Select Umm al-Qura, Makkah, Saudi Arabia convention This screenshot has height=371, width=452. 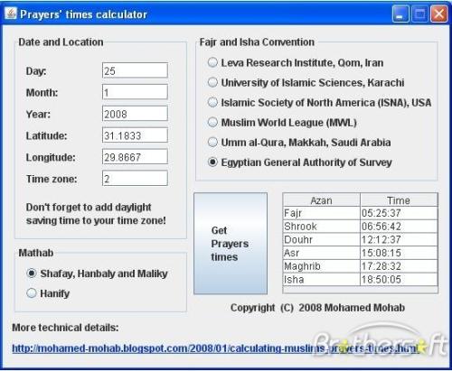tap(299, 143)
